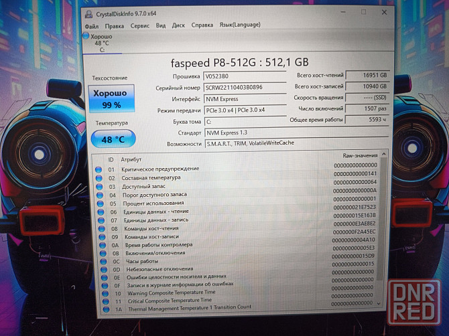
Task: Open the Язык(Language) menu
Action: coord(240,25)
